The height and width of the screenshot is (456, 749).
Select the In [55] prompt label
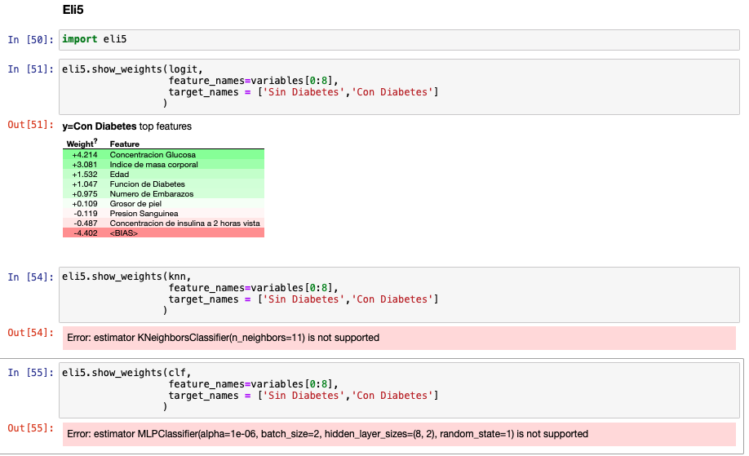30,373
